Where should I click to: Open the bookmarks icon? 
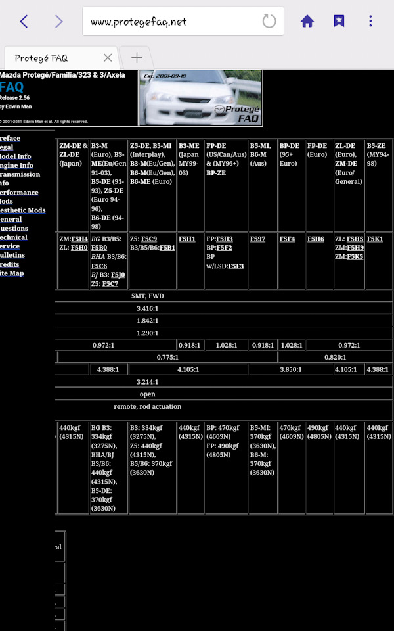tap(339, 21)
